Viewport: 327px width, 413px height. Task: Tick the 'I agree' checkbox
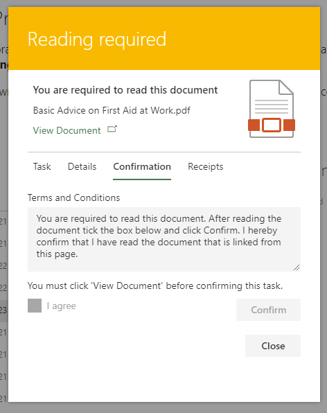[35, 306]
